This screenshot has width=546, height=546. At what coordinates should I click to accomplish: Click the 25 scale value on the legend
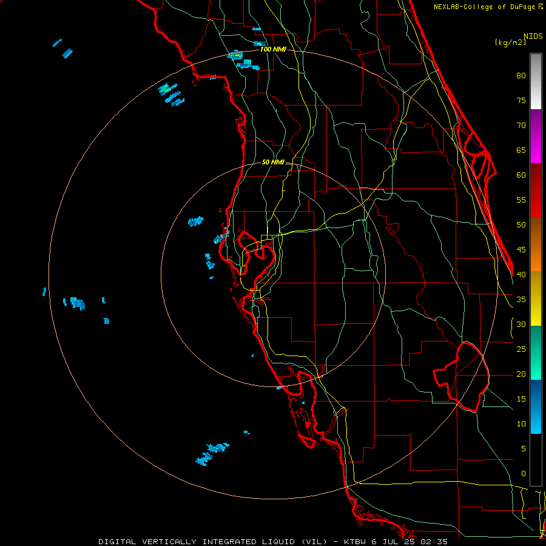(521, 349)
